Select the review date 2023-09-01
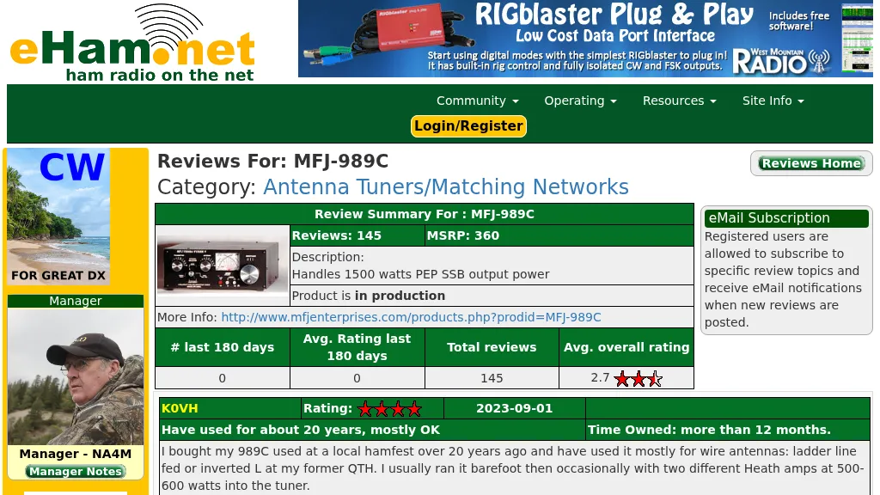This screenshot has height=495, width=880. point(514,408)
